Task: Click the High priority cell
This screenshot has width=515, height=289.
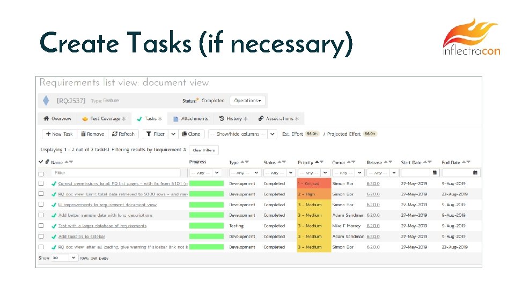Action: coord(314,194)
